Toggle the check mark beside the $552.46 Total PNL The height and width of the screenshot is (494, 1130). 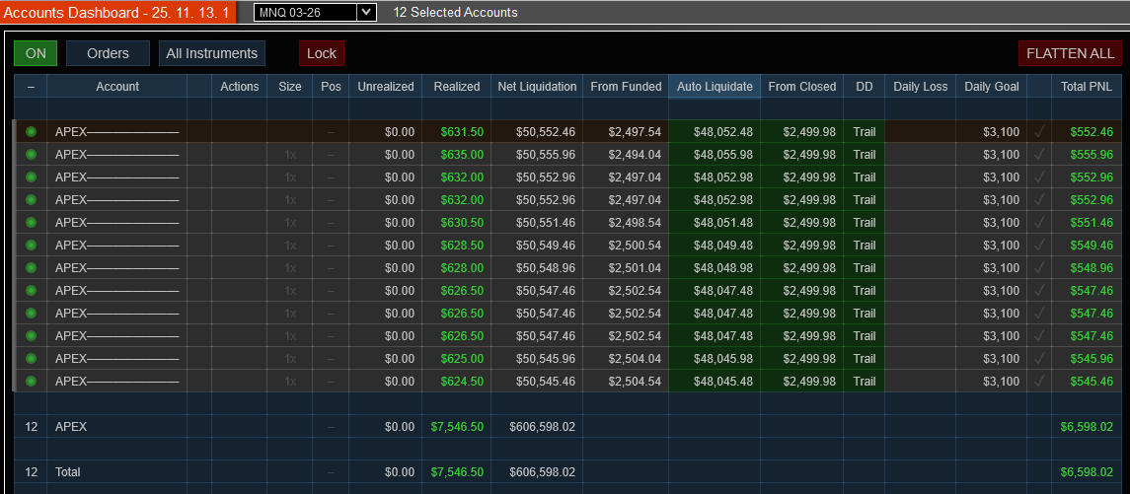click(1039, 132)
